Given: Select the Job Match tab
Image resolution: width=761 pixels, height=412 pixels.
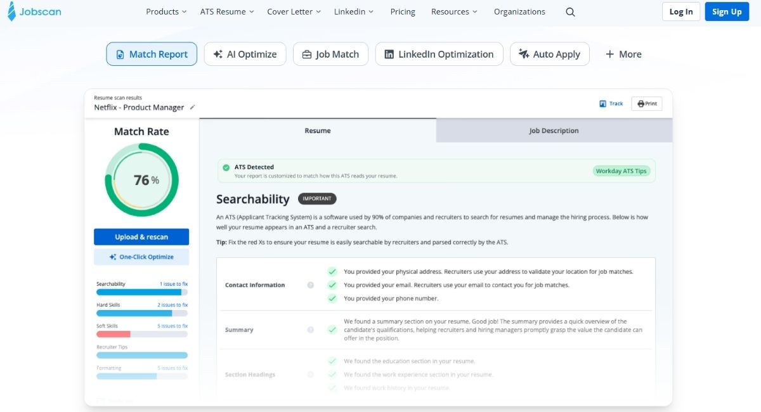Looking at the screenshot, I should click(x=330, y=54).
